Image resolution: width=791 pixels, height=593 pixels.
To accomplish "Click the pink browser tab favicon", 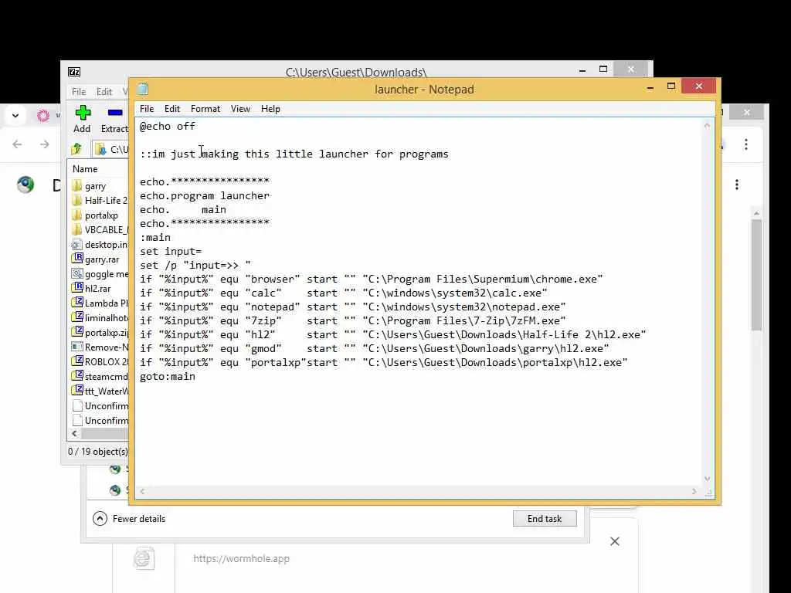I will pos(43,116).
